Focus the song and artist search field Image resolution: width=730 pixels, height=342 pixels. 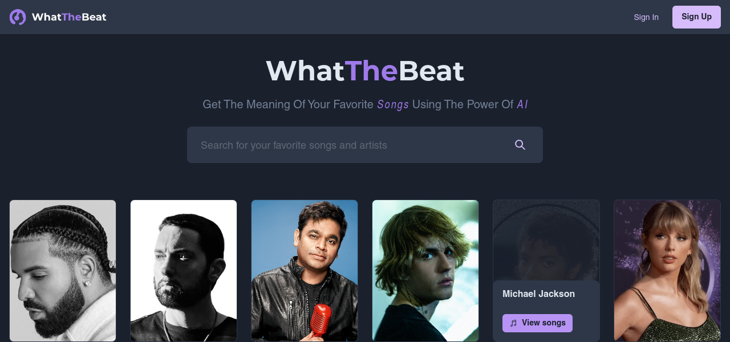348,145
